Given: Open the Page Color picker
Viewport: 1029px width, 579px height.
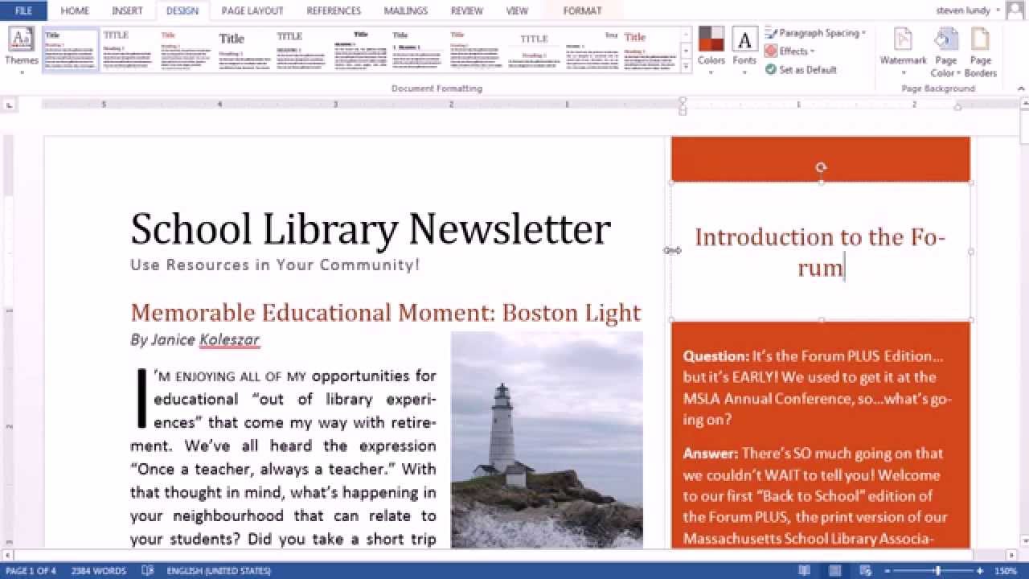Looking at the screenshot, I should [x=946, y=51].
